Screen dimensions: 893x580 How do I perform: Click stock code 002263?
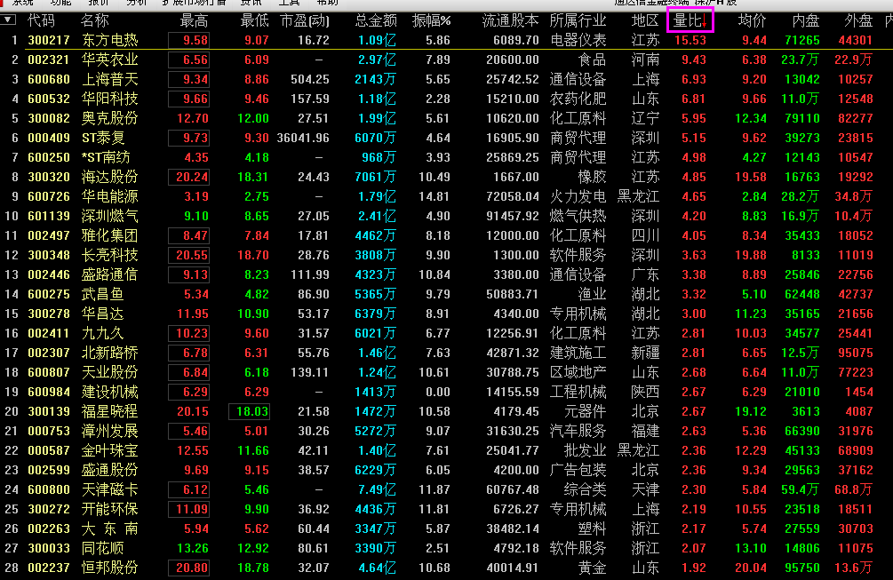click(x=49, y=528)
